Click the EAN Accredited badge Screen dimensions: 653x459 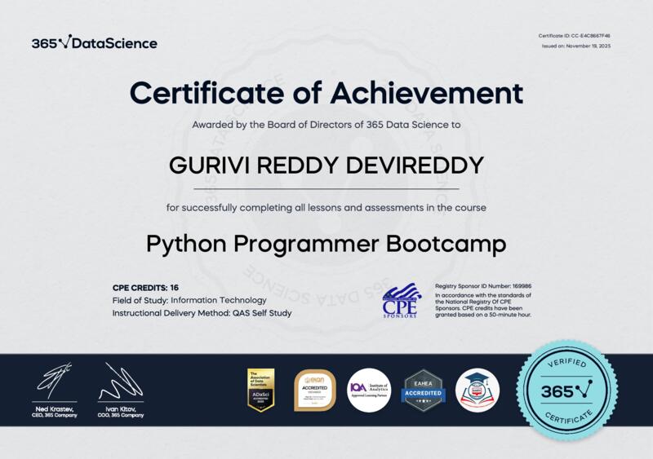[314, 390]
